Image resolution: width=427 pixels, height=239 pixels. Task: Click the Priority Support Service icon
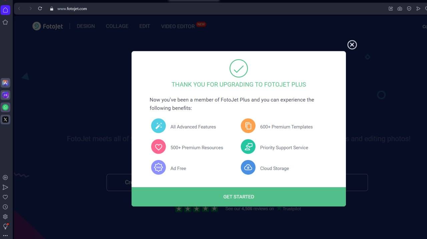tap(248, 147)
